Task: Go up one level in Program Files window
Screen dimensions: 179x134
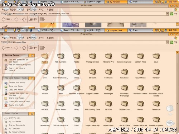Action: tap(24, 48)
